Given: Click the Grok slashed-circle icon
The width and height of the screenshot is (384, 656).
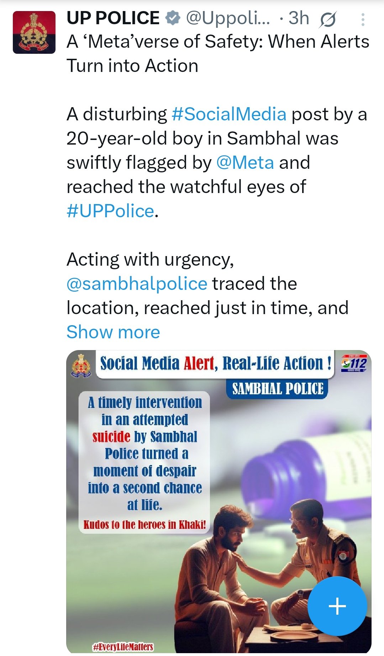Looking at the screenshot, I should [x=327, y=20].
